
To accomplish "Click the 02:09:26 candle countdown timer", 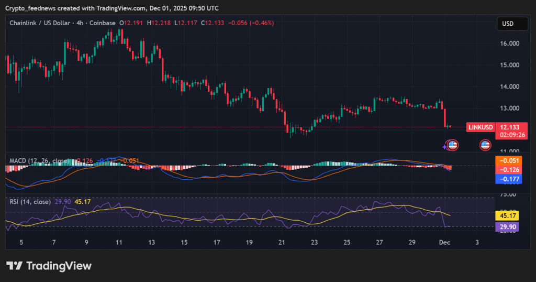I will [x=512, y=135].
